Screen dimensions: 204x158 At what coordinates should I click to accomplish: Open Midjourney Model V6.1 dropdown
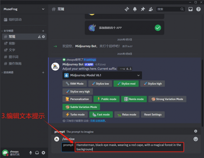pos(102,75)
